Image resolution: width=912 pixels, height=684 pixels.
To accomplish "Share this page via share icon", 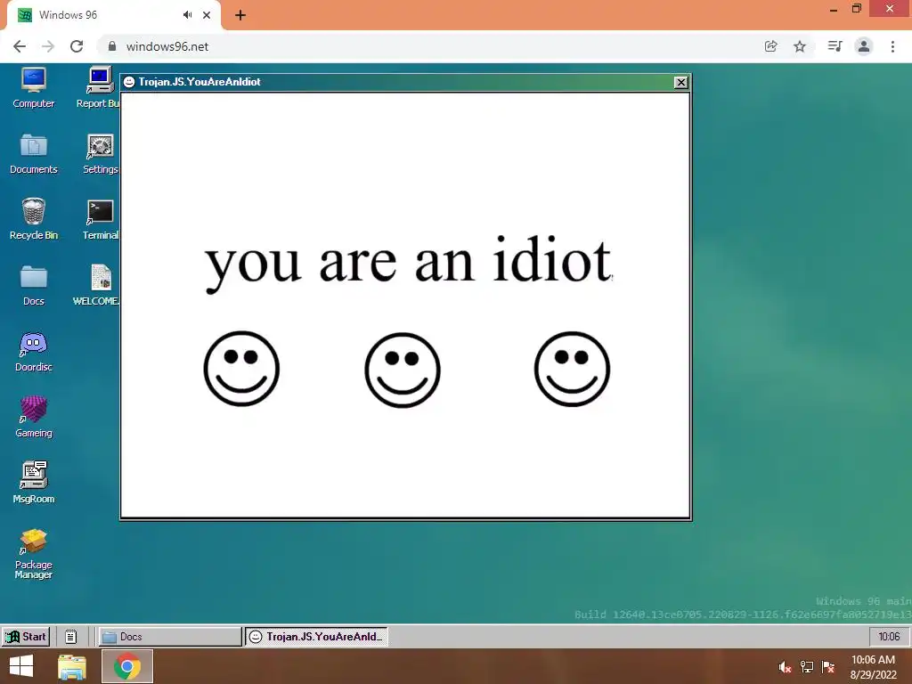I will point(770,46).
